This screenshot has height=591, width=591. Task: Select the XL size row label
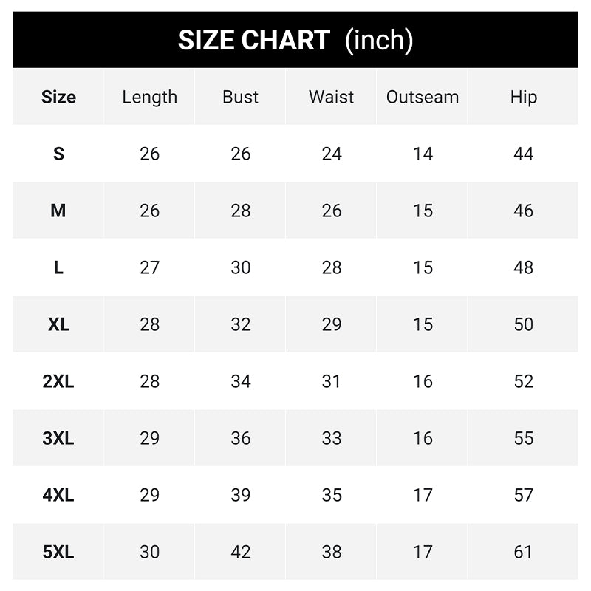click(58, 324)
